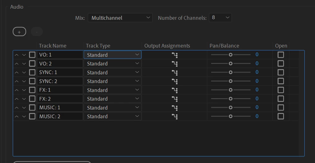
Task: Select the FX: 2 track checkbox
Action: (32, 99)
